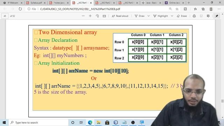Open the Windows Start menu
The image size is (224, 126).
(x=4, y=122)
